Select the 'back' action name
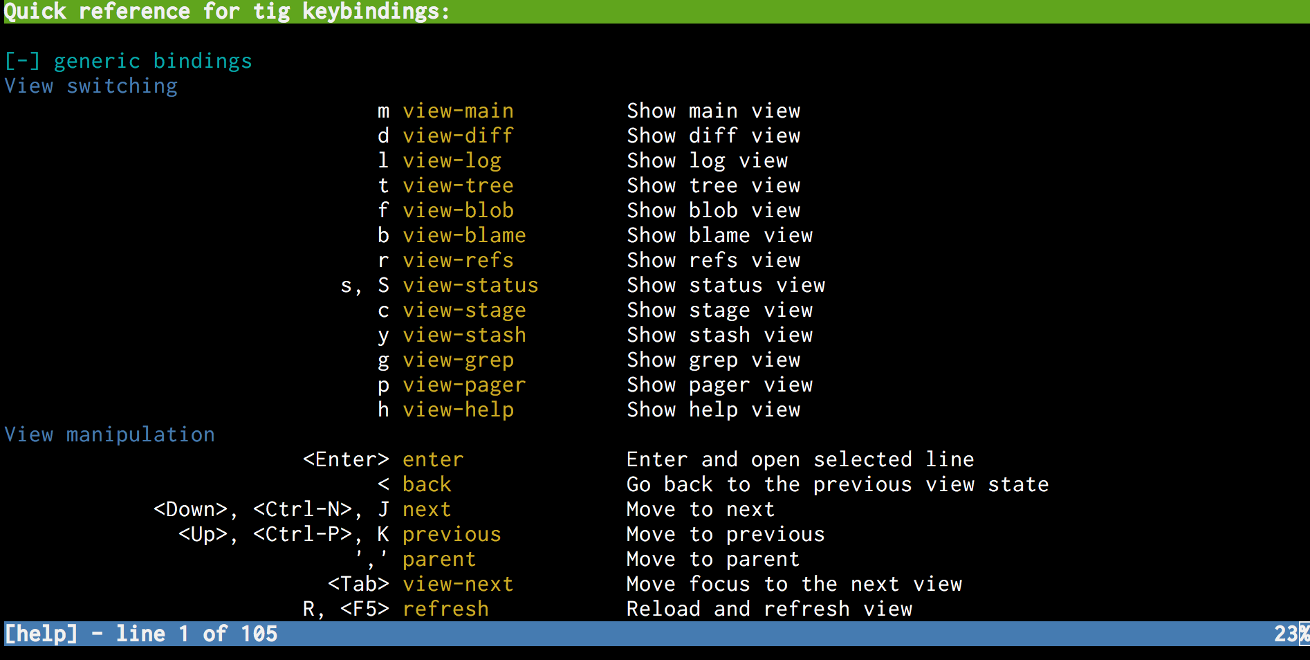The width and height of the screenshot is (1310, 660). point(427,485)
